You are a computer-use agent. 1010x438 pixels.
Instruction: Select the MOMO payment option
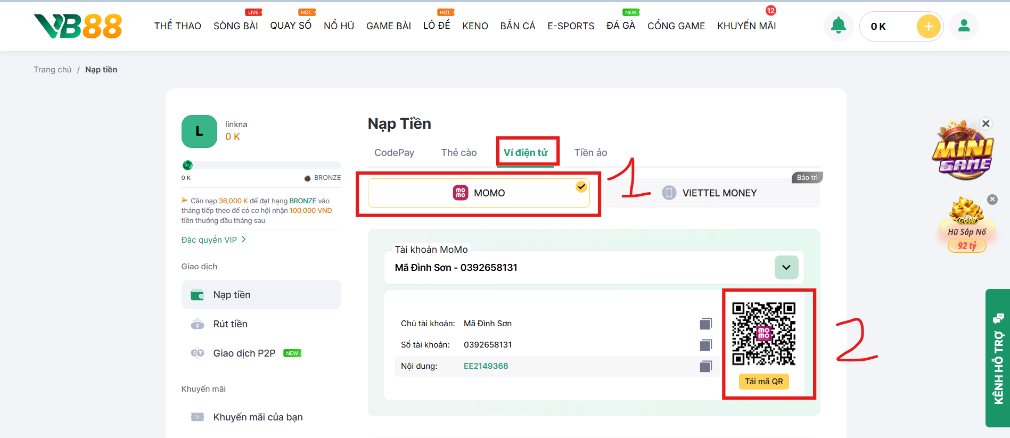pos(478,193)
